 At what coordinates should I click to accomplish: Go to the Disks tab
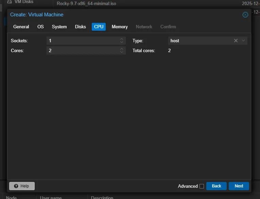[x=81, y=27]
